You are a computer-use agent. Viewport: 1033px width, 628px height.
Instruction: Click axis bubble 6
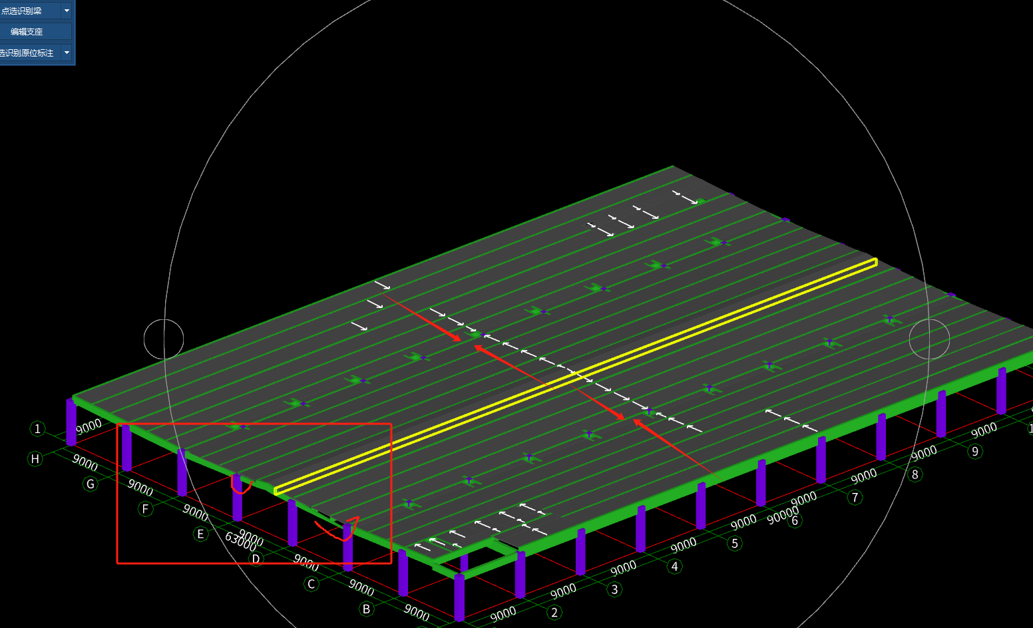coord(795,521)
